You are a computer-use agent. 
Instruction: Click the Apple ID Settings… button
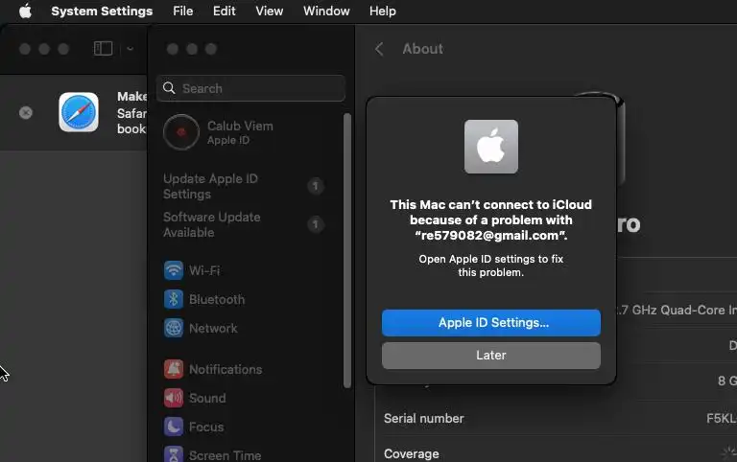point(491,323)
